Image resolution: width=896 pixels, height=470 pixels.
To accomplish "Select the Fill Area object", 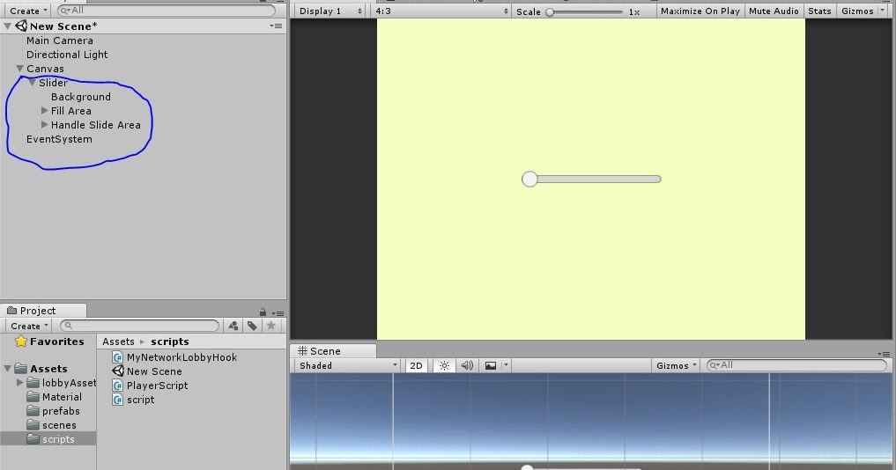I will (70, 111).
